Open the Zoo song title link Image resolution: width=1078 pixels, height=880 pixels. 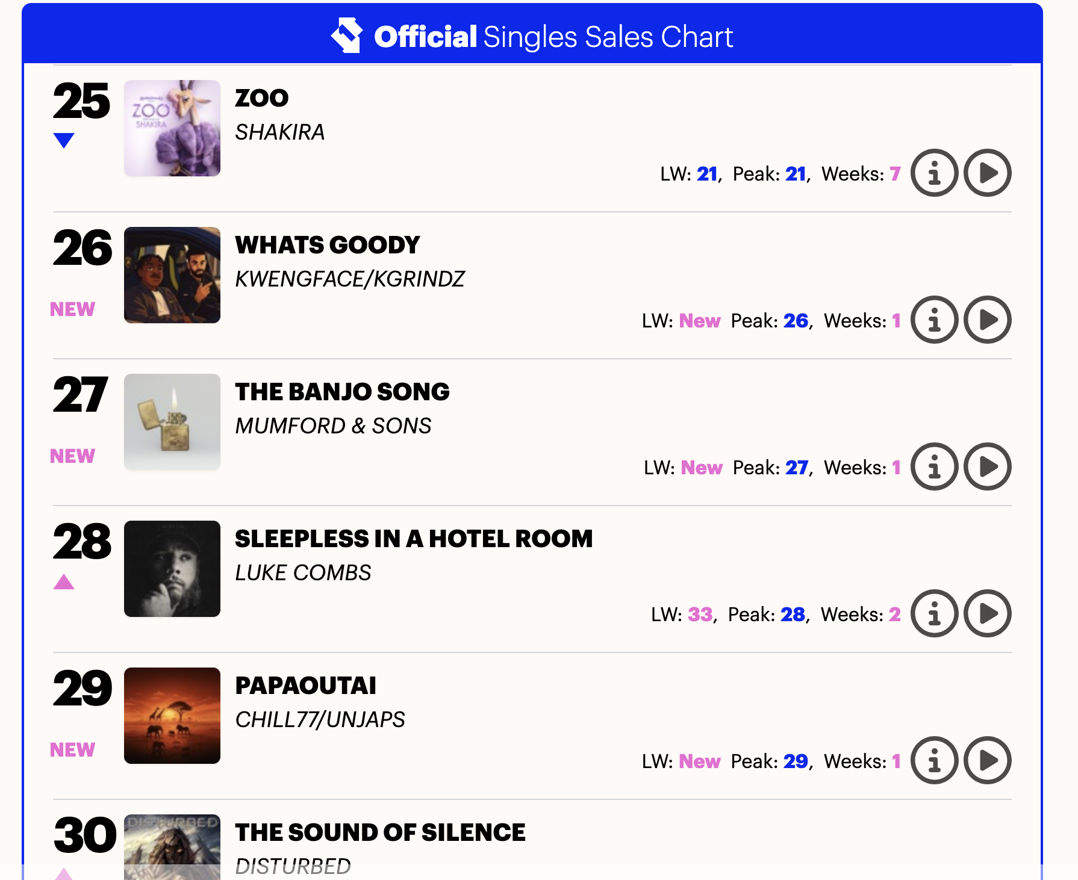[262, 98]
